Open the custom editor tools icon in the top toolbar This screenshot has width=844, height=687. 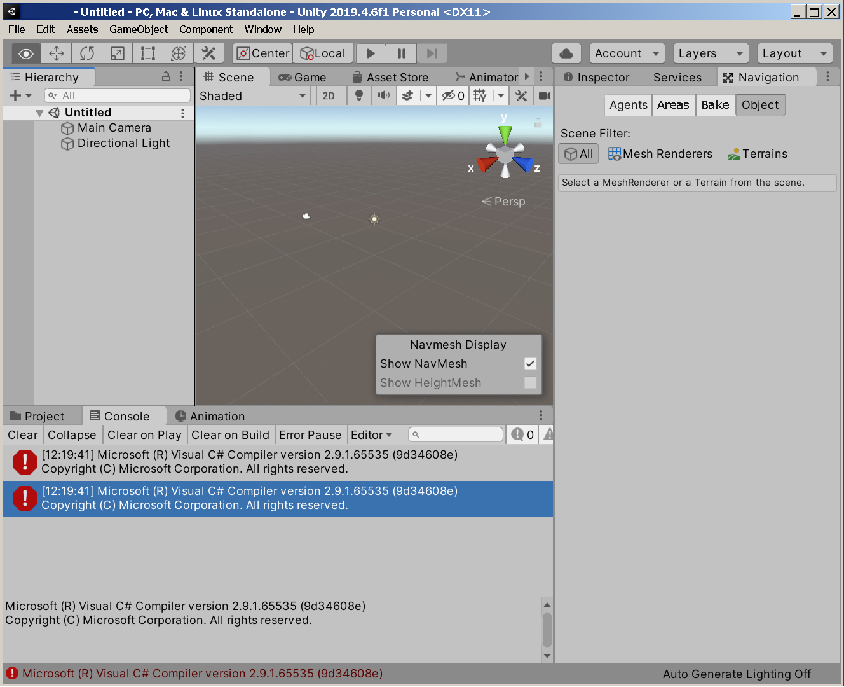209,53
